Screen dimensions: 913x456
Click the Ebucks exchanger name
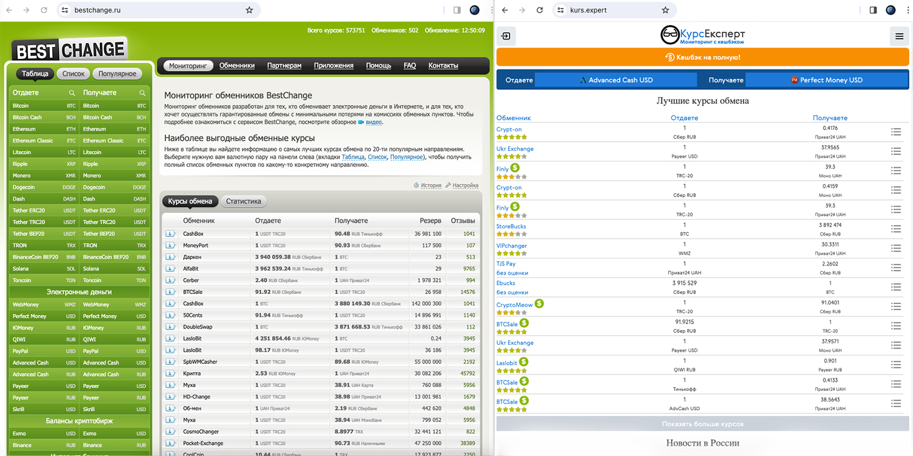pyautogui.click(x=506, y=283)
